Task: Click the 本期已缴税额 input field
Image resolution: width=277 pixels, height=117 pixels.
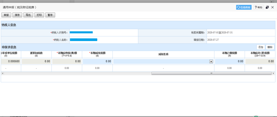Action: (229, 61)
